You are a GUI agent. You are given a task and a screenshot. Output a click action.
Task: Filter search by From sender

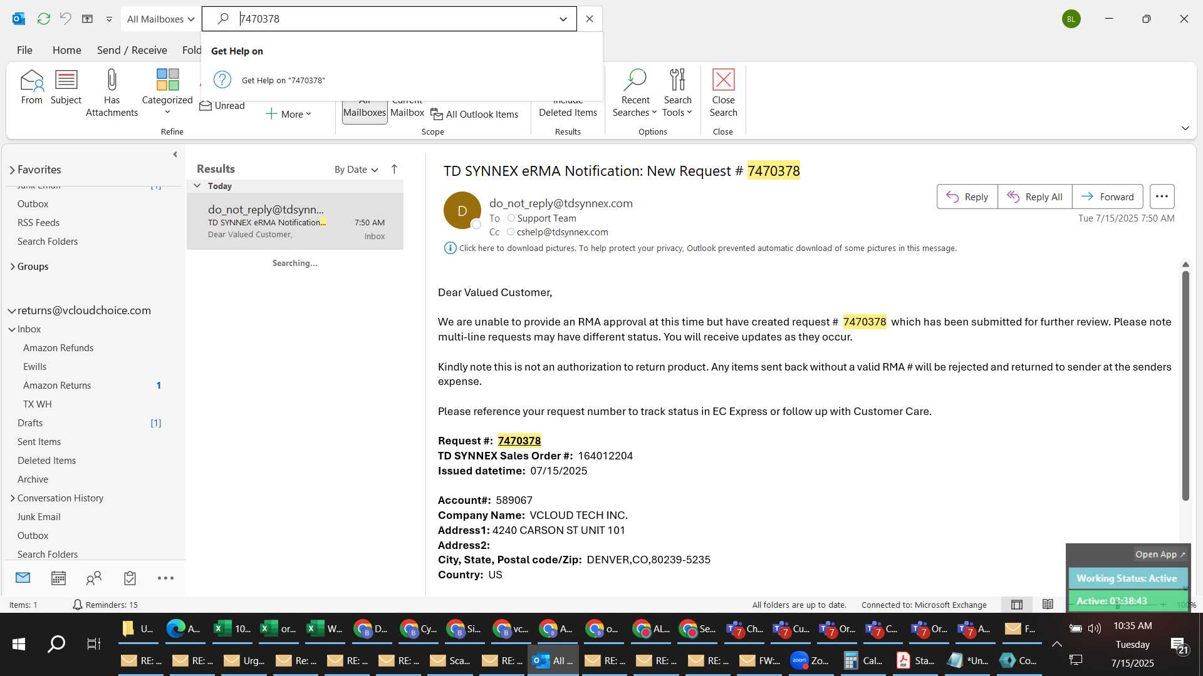pyautogui.click(x=31, y=87)
